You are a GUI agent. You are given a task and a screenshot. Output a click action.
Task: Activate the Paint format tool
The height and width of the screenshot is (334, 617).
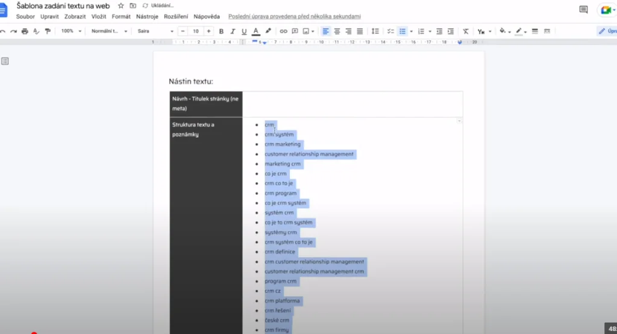pos(48,31)
